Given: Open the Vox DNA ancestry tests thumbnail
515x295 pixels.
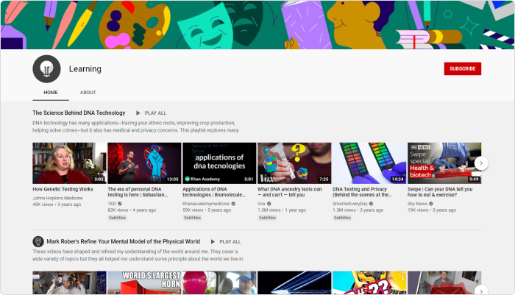Looking at the screenshot, I should click(294, 163).
